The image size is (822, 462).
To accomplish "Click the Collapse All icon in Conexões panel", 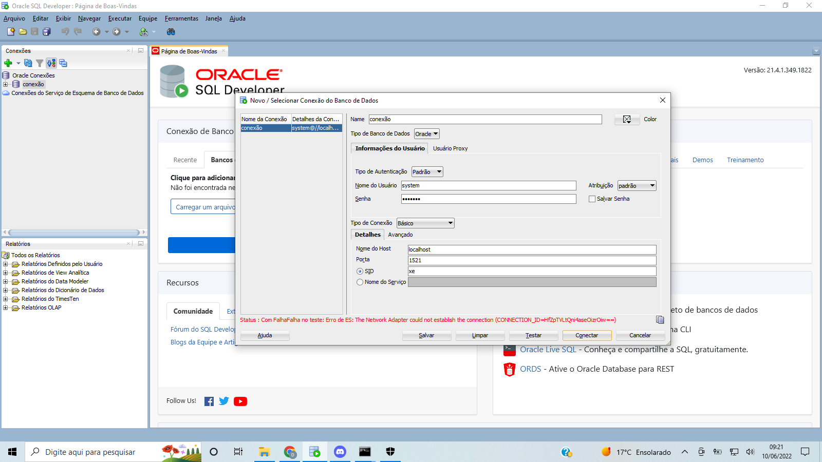I will click(x=63, y=63).
